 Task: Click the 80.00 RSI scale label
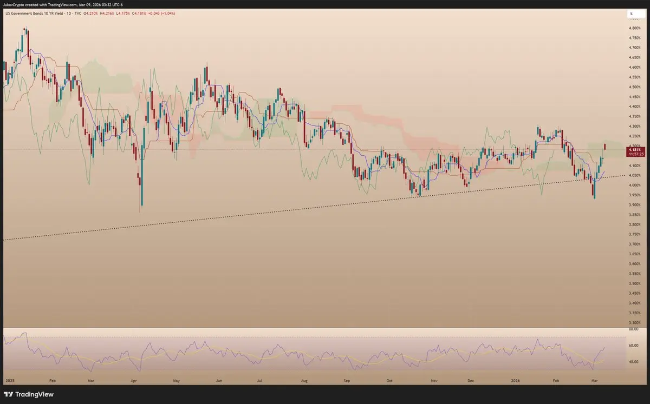pos(634,329)
